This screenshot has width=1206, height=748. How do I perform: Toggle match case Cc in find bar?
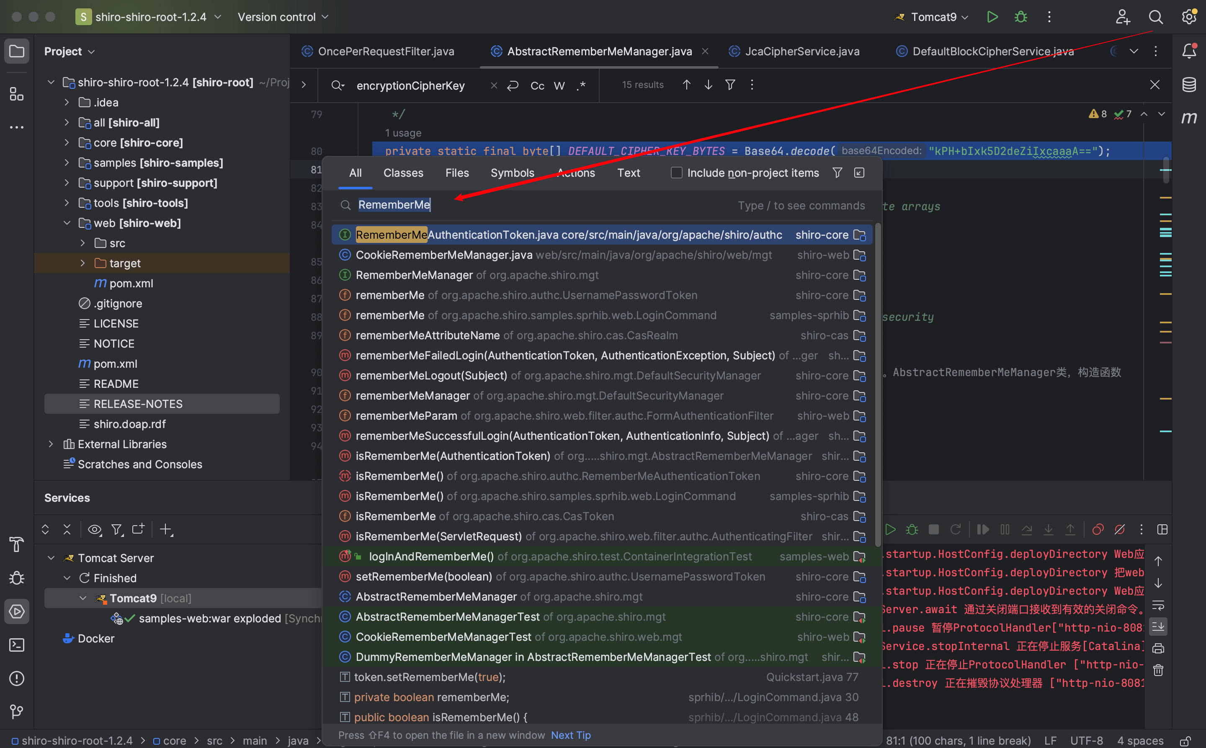(x=537, y=85)
